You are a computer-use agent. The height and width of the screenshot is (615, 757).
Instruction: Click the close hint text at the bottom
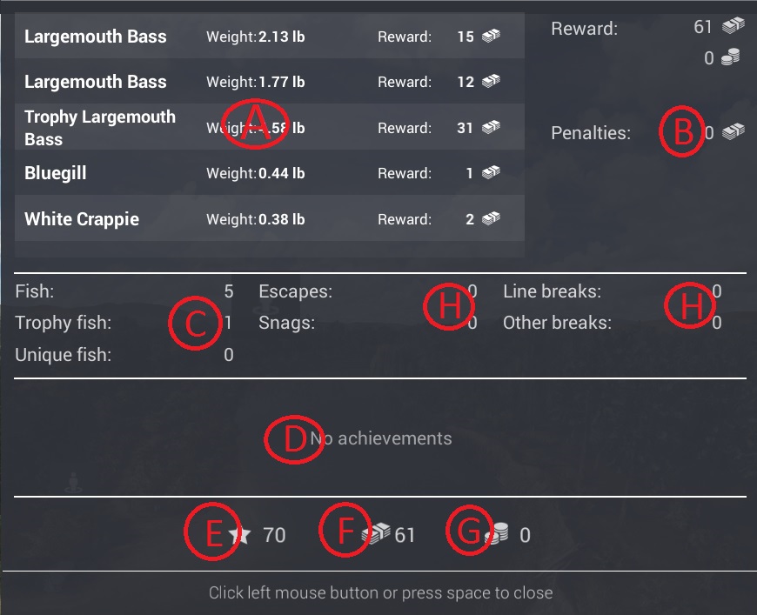[380, 593]
